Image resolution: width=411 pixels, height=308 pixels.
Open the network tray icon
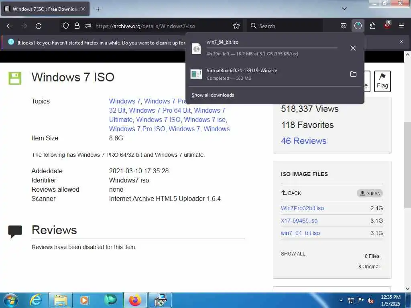[351, 301]
